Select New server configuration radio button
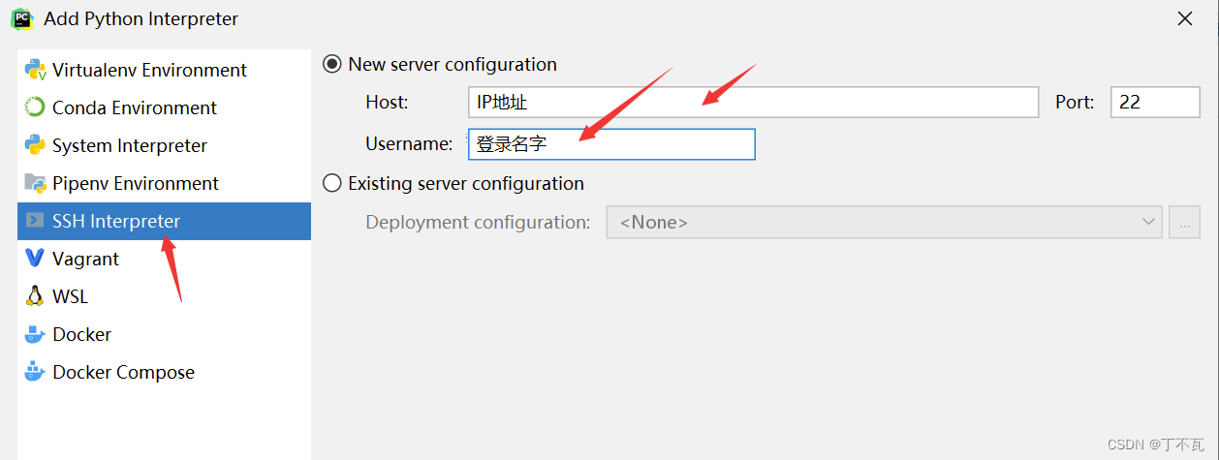 coord(332,64)
